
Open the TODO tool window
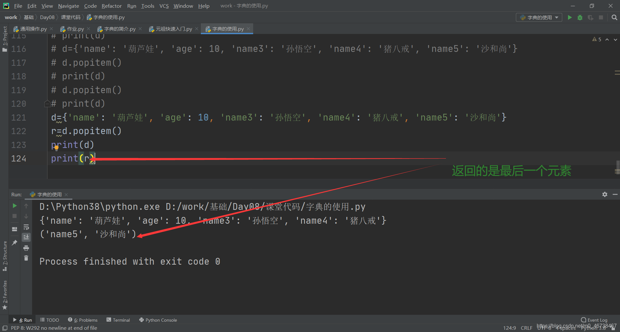(x=49, y=320)
